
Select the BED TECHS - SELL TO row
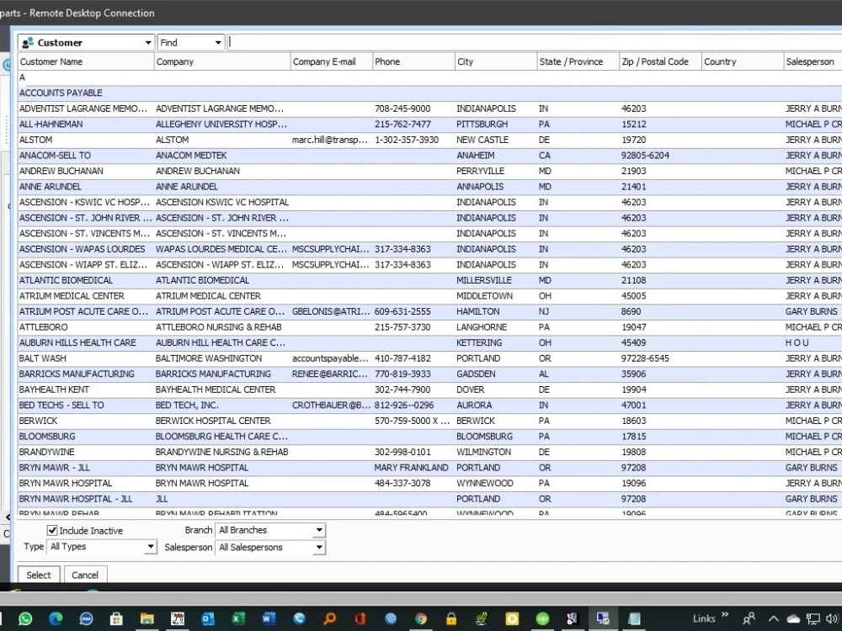[x=429, y=406]
